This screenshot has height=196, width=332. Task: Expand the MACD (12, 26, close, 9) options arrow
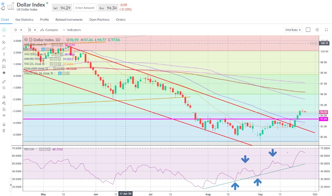coord(55,73)
